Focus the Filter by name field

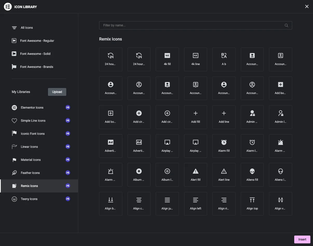[x=195, y=25]
